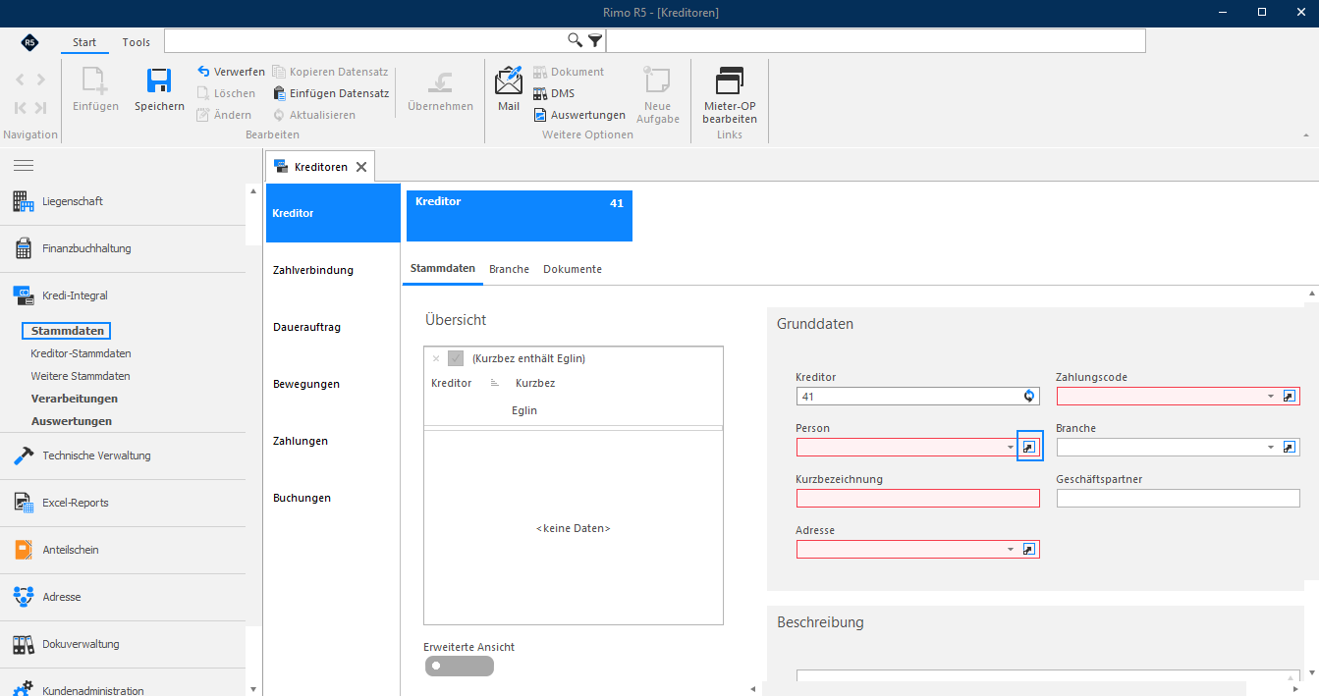Viewport: 1319px width, 696px height.
Task: Open Adresse lookup link icon
Action: point(1029,549)
